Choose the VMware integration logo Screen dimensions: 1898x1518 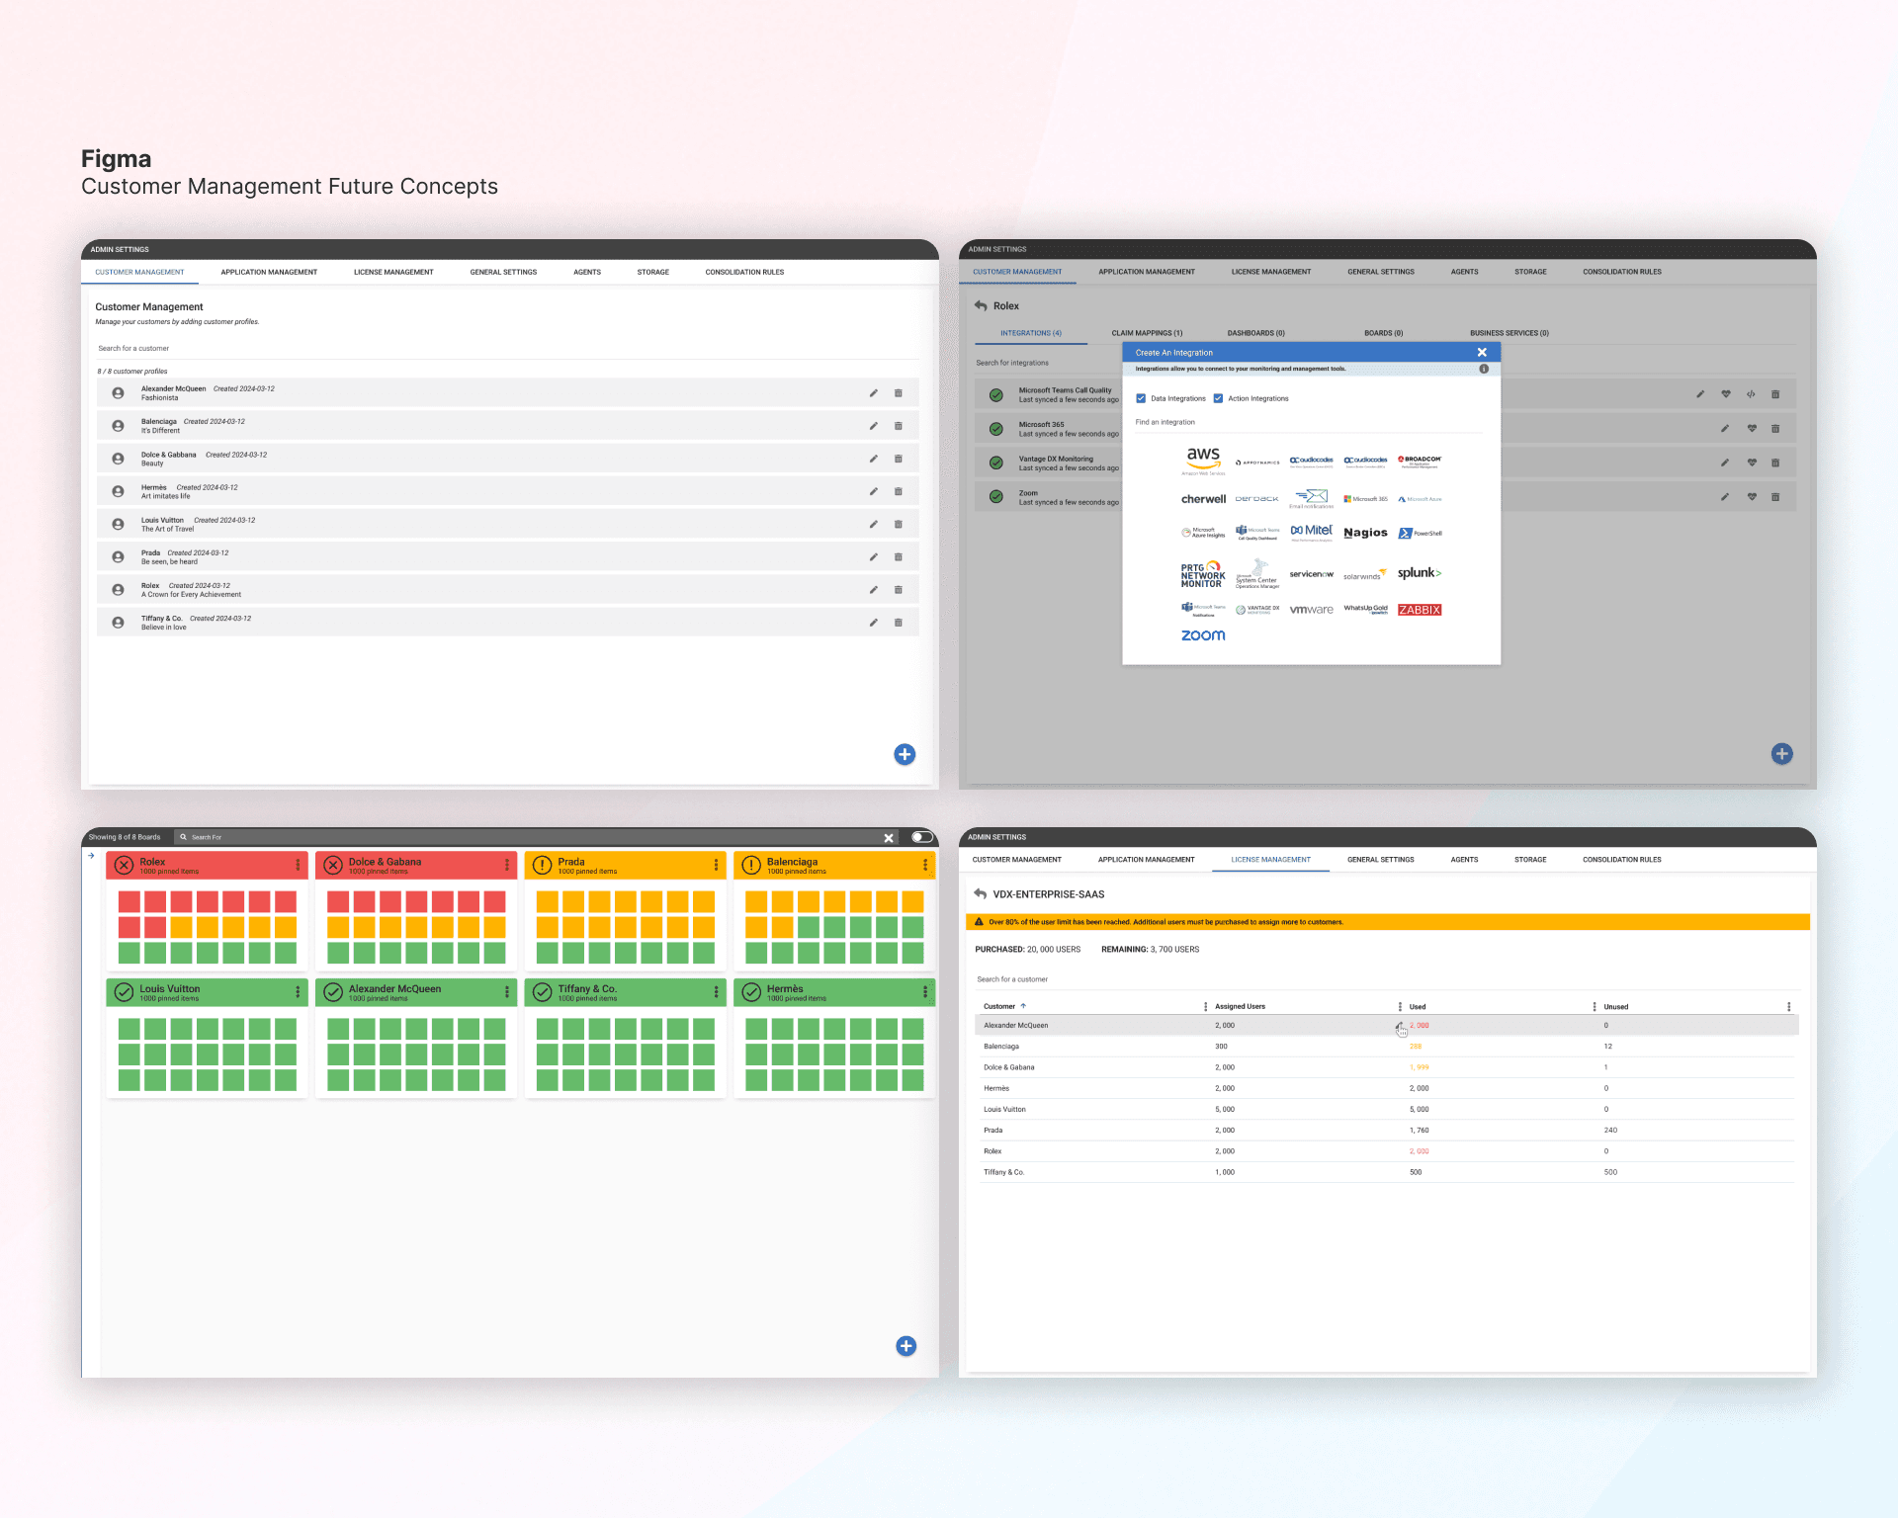(x=1312, y=610)
